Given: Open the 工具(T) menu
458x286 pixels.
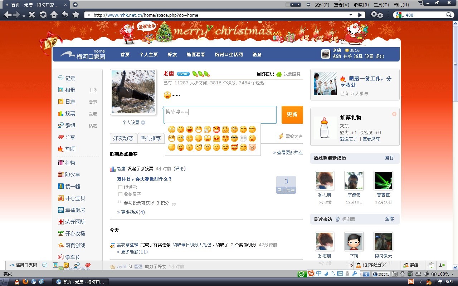Looking at the screenshot, I should tap(381, 5).
